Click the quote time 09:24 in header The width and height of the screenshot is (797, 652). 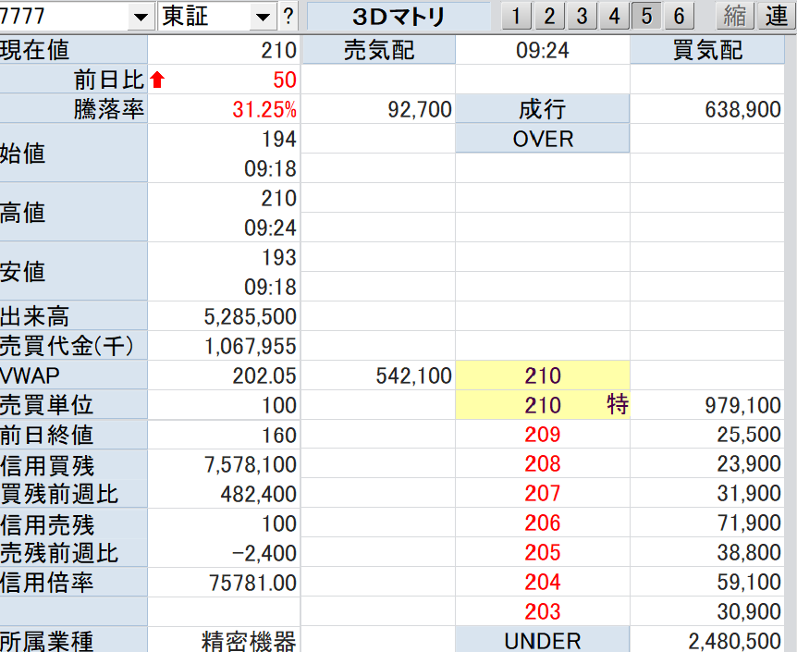pyautogui.click(x=543, y=50)
